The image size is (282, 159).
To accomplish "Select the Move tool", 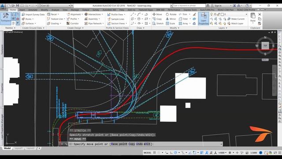I will (157, 14).
